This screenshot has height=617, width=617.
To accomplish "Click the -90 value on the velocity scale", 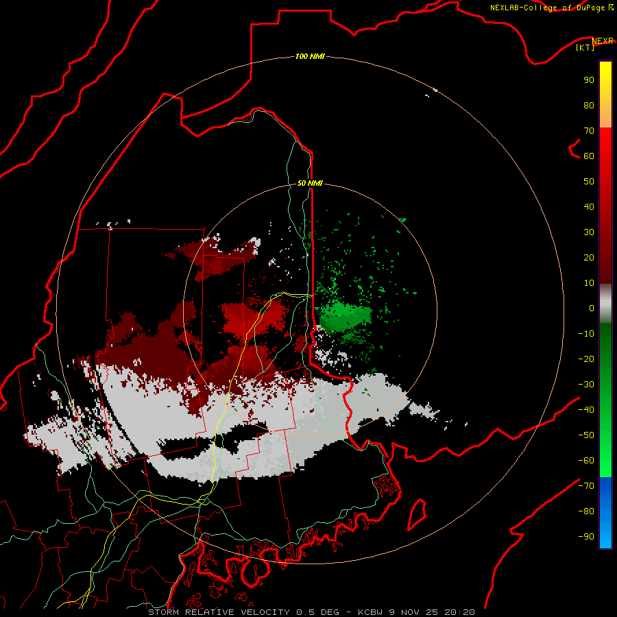I will (586, 537).
